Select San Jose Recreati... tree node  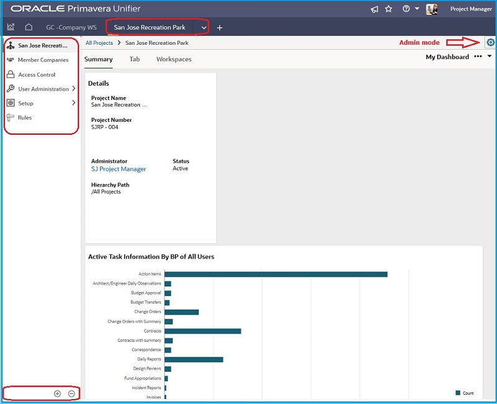point(42,45)
